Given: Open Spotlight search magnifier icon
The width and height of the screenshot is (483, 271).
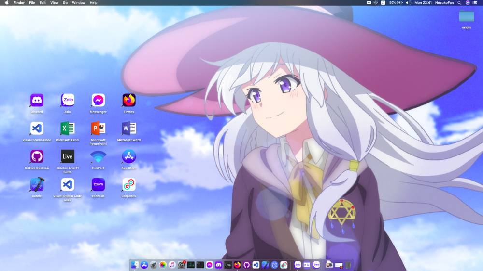Looking at the screenshot, I should pos(459,3).
